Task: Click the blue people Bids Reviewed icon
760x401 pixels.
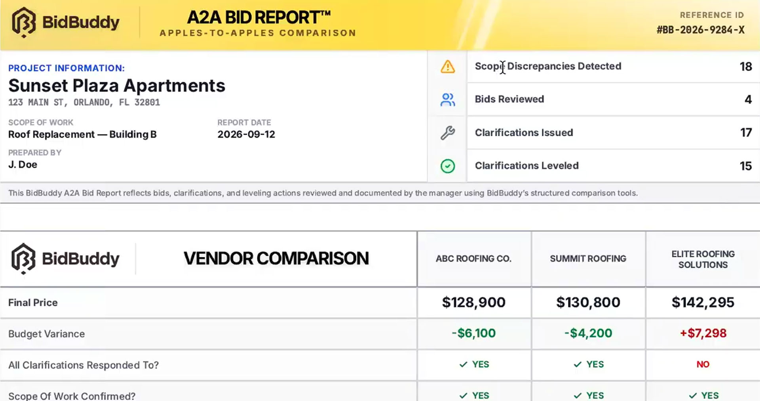Action: coord(448,100)
